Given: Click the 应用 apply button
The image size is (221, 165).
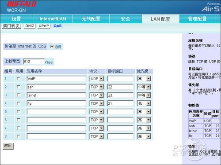Looking at the screenshot, I should pyautogui.click(x=8, y=146).
